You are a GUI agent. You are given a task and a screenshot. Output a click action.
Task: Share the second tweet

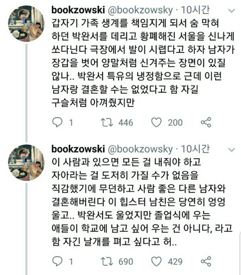coord(206,261)
